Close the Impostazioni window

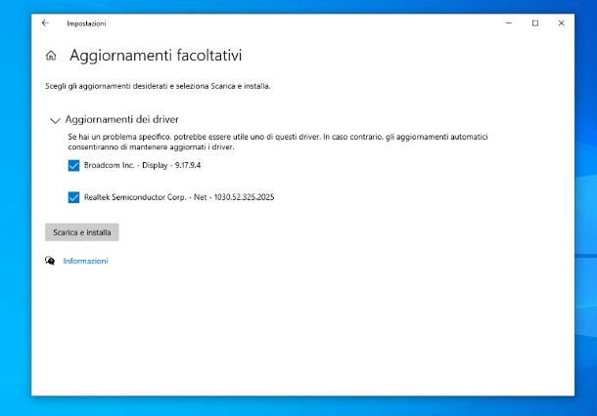561,23
